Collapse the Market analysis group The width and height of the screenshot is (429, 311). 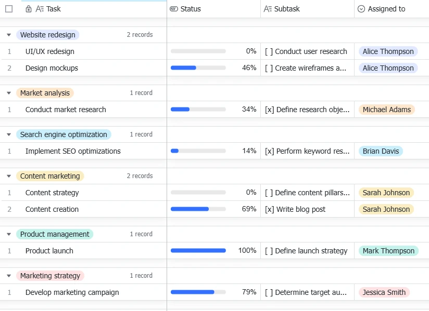(9, 93)
